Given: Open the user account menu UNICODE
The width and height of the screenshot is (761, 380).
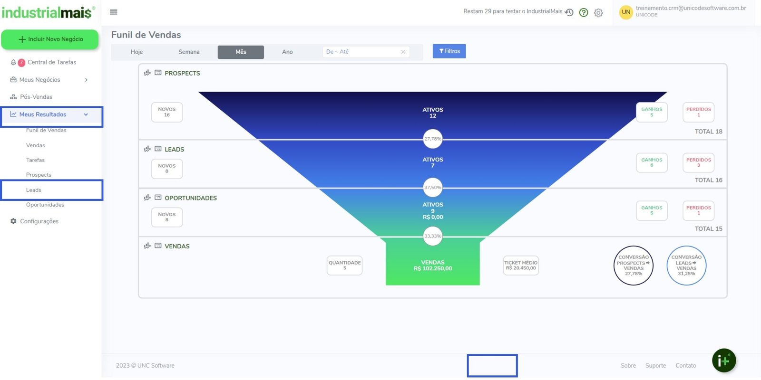Looking at the screenshot, I should coord(685,11).
